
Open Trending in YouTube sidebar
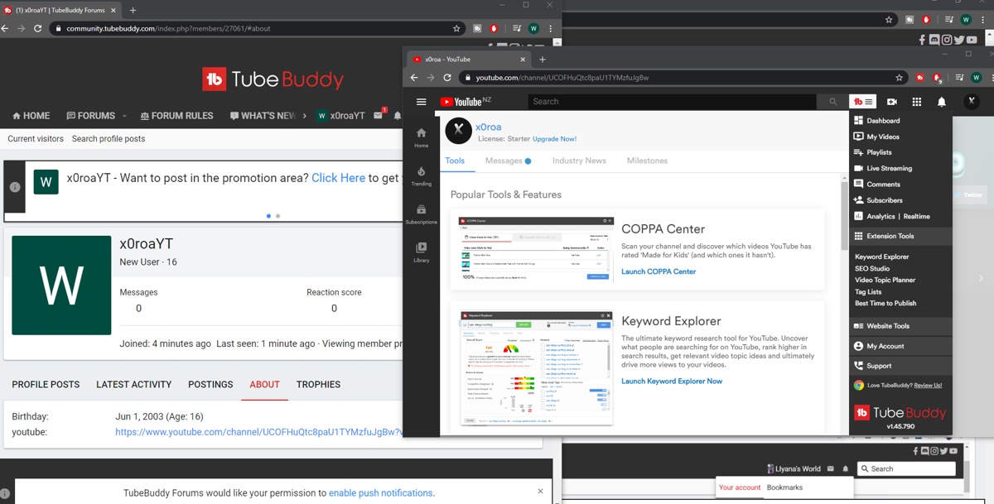pos(422,176)
